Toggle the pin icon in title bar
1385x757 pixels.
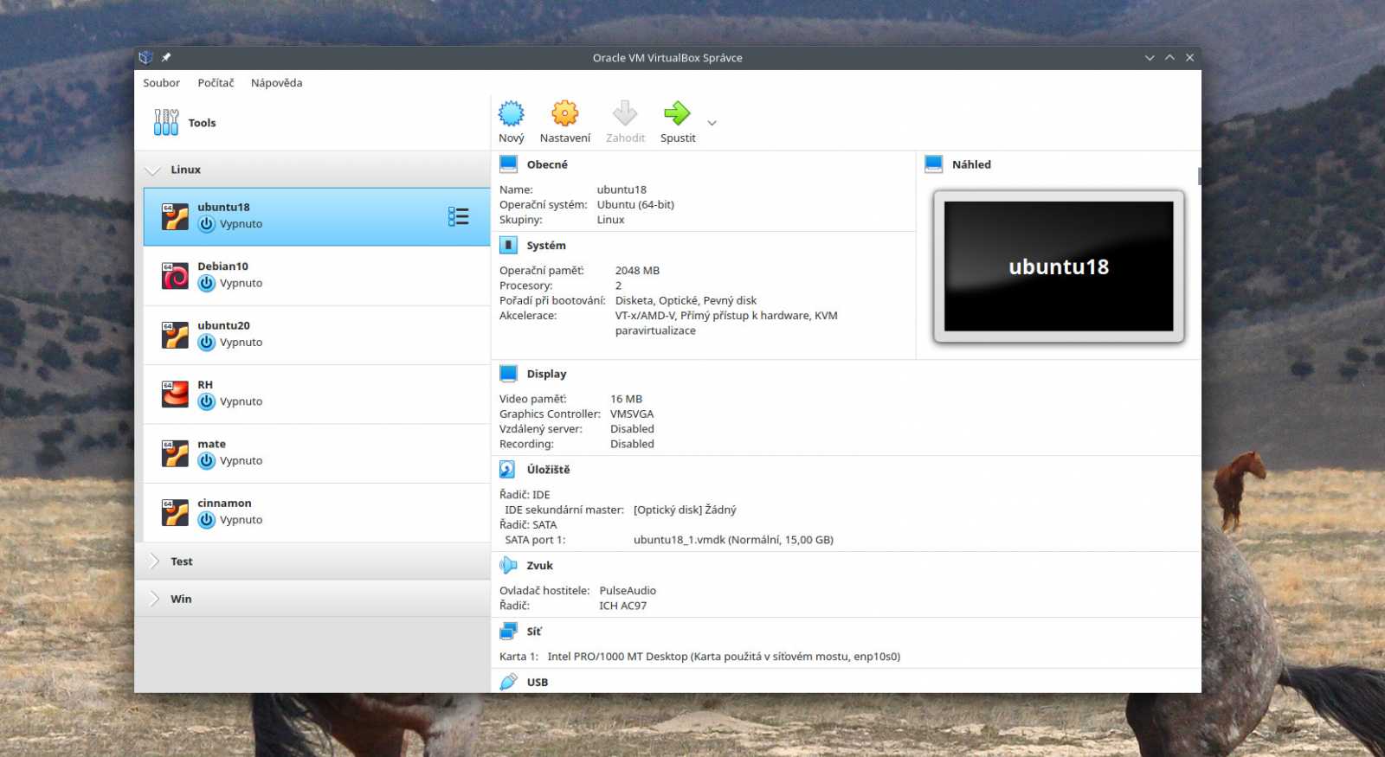(166, 58)
